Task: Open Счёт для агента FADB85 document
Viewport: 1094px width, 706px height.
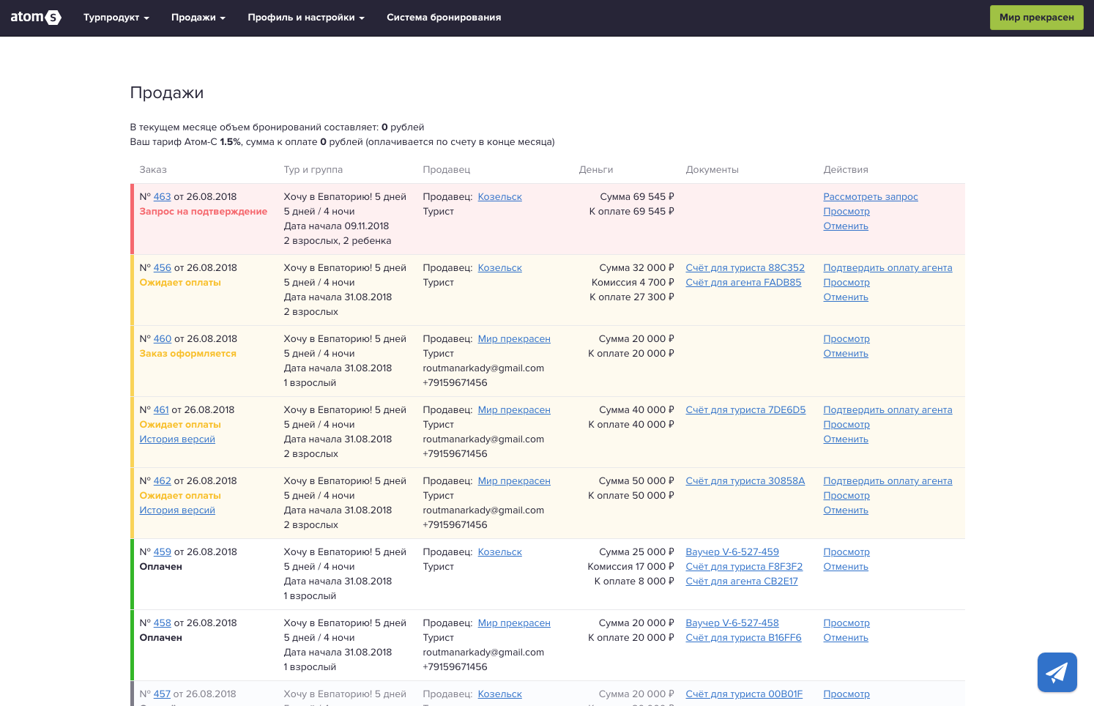Action: pos(743,283)
